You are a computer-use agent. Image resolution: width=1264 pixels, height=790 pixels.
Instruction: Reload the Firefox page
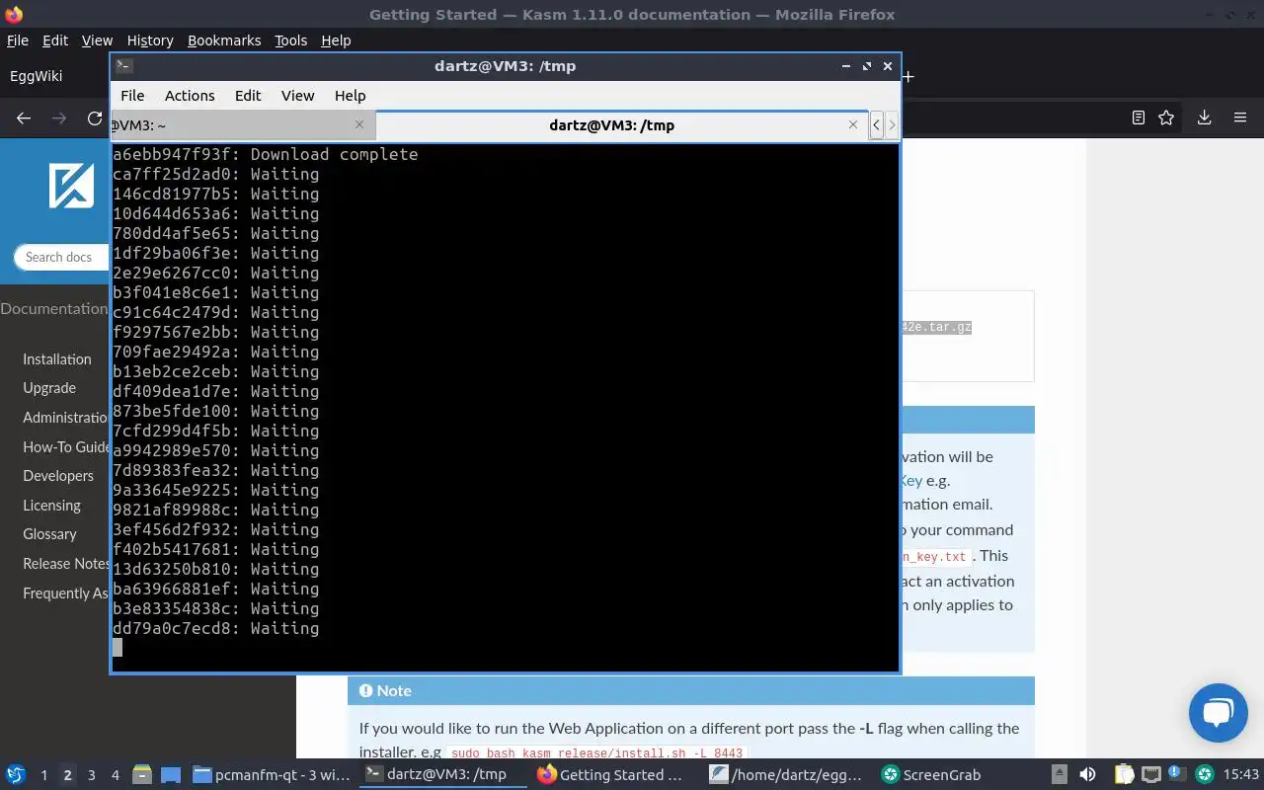coord(95,118)
